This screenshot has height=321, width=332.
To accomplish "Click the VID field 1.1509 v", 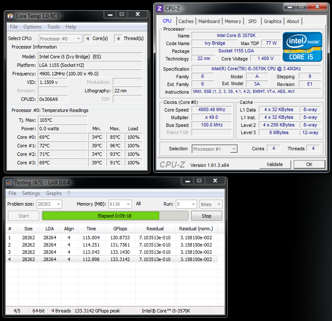I will 52,82.
